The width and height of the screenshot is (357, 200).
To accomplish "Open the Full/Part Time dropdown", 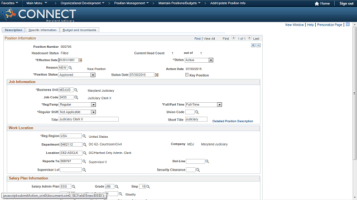I will point(219,104).
